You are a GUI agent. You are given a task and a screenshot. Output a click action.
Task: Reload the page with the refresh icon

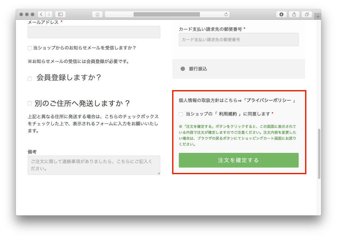coord(226,14)
